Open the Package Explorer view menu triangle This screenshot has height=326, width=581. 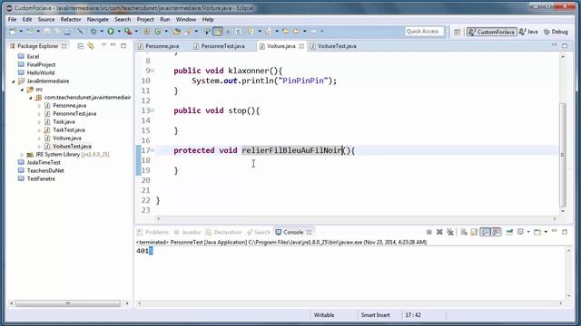click(x=103, y=45)
